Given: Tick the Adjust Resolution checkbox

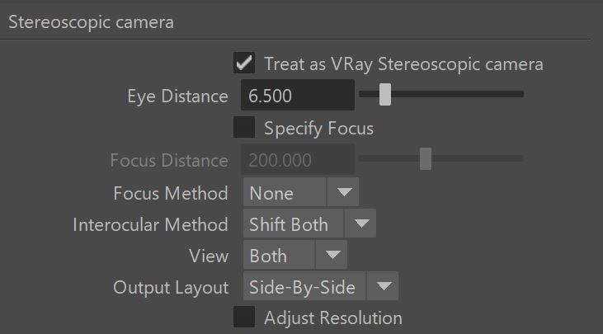Looking at the screenshot, I should (x=244, y=317).
